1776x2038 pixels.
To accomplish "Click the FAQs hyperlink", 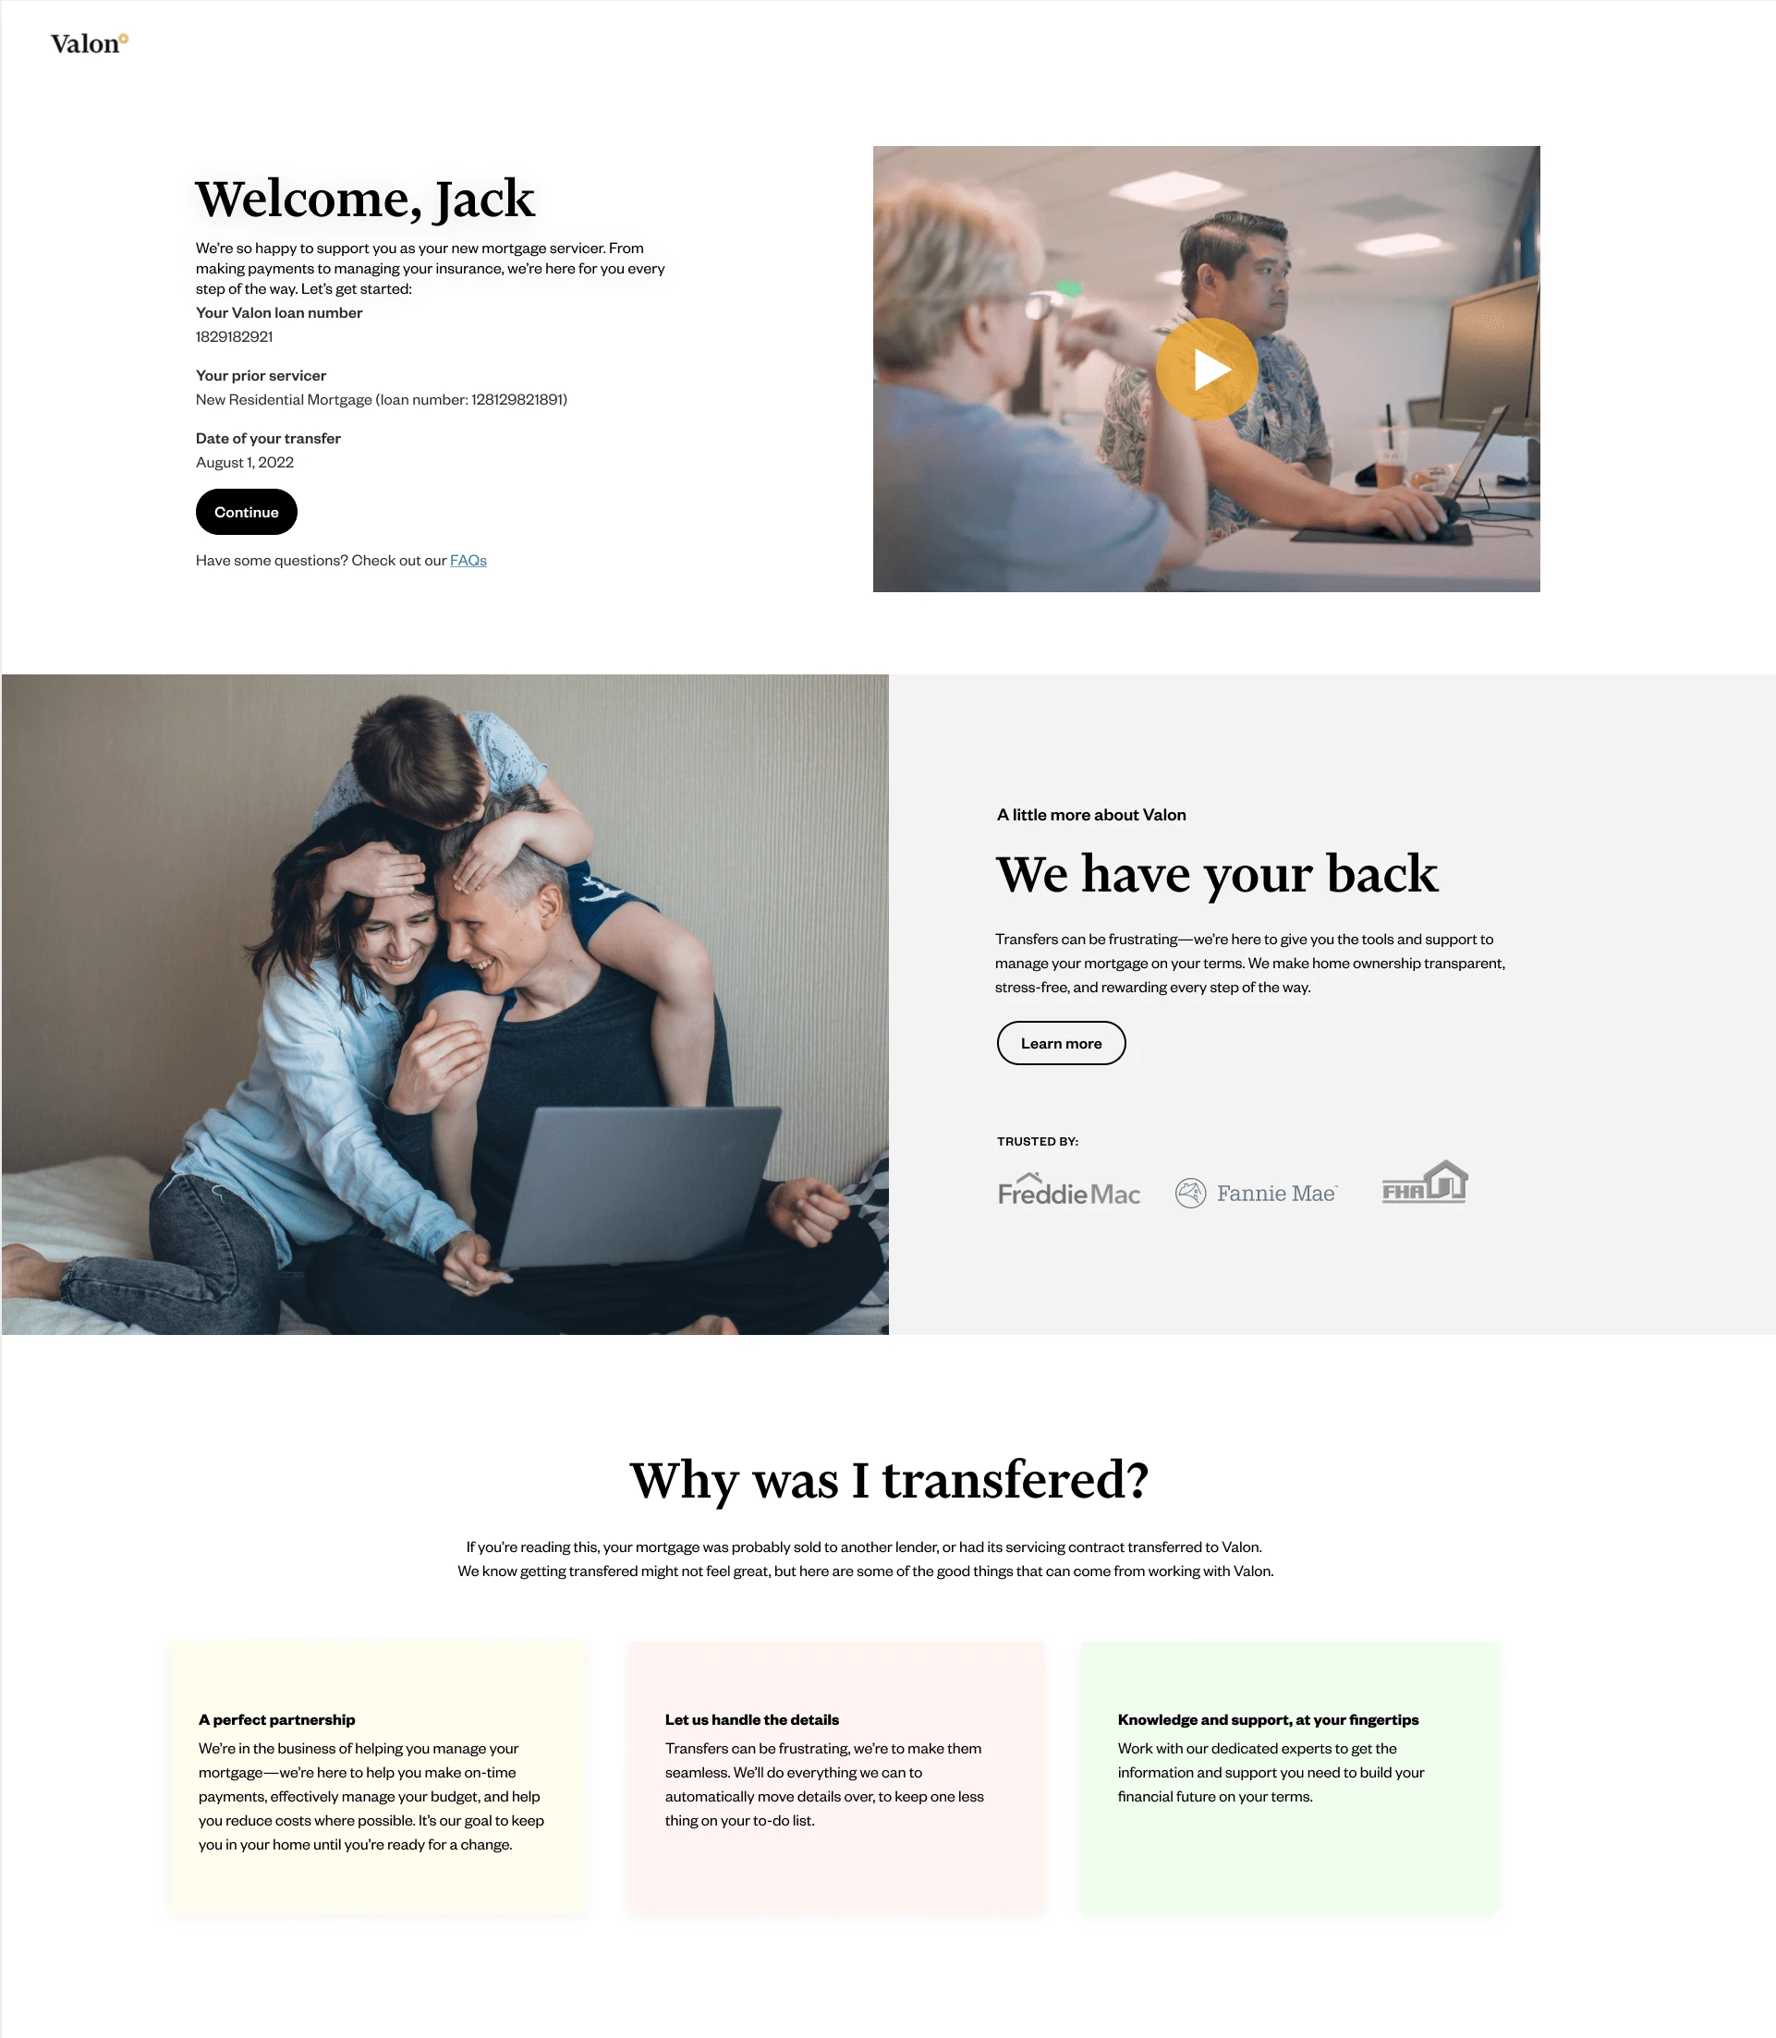I will pos(466,560).
